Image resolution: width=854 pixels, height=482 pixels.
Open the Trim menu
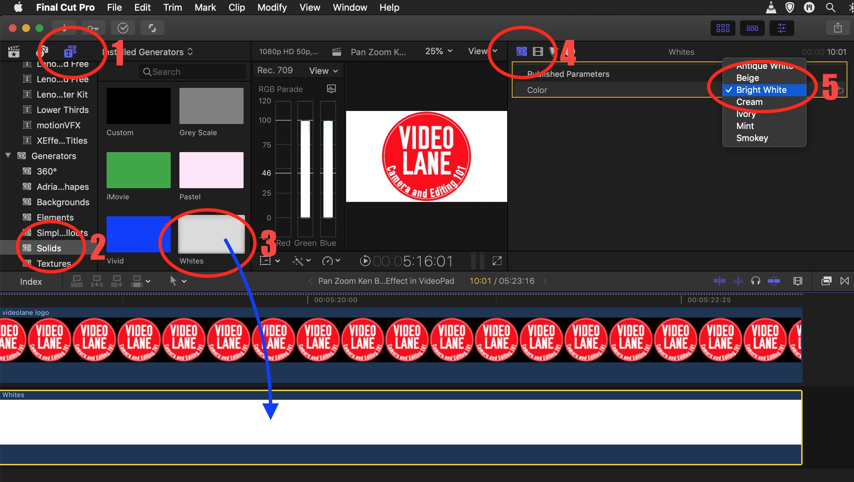point(172,7)
